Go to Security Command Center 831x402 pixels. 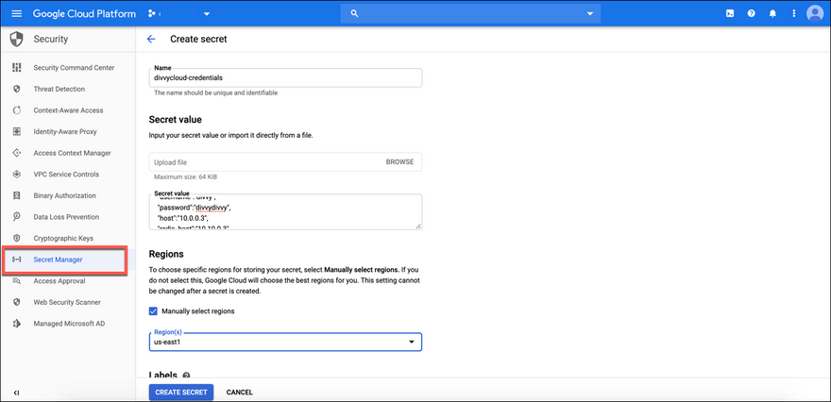74,68
